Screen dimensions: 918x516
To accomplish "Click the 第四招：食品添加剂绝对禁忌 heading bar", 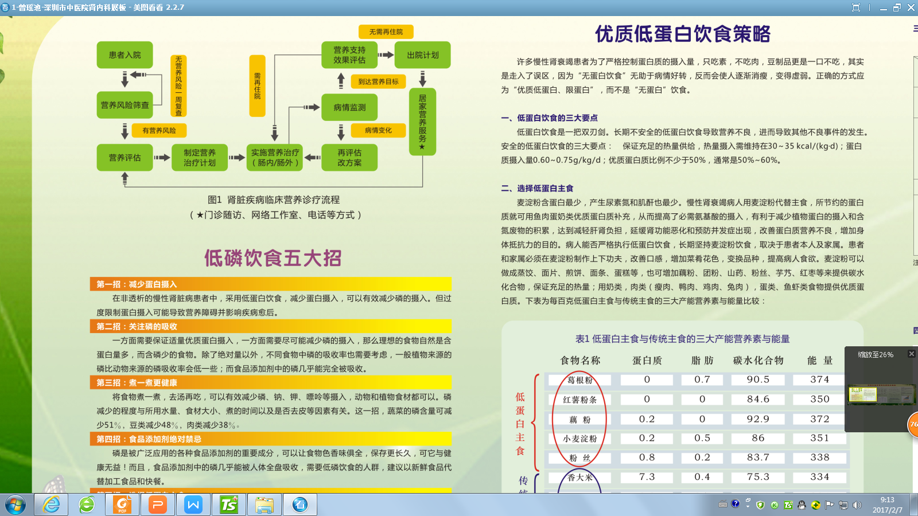I will (271, 439).
